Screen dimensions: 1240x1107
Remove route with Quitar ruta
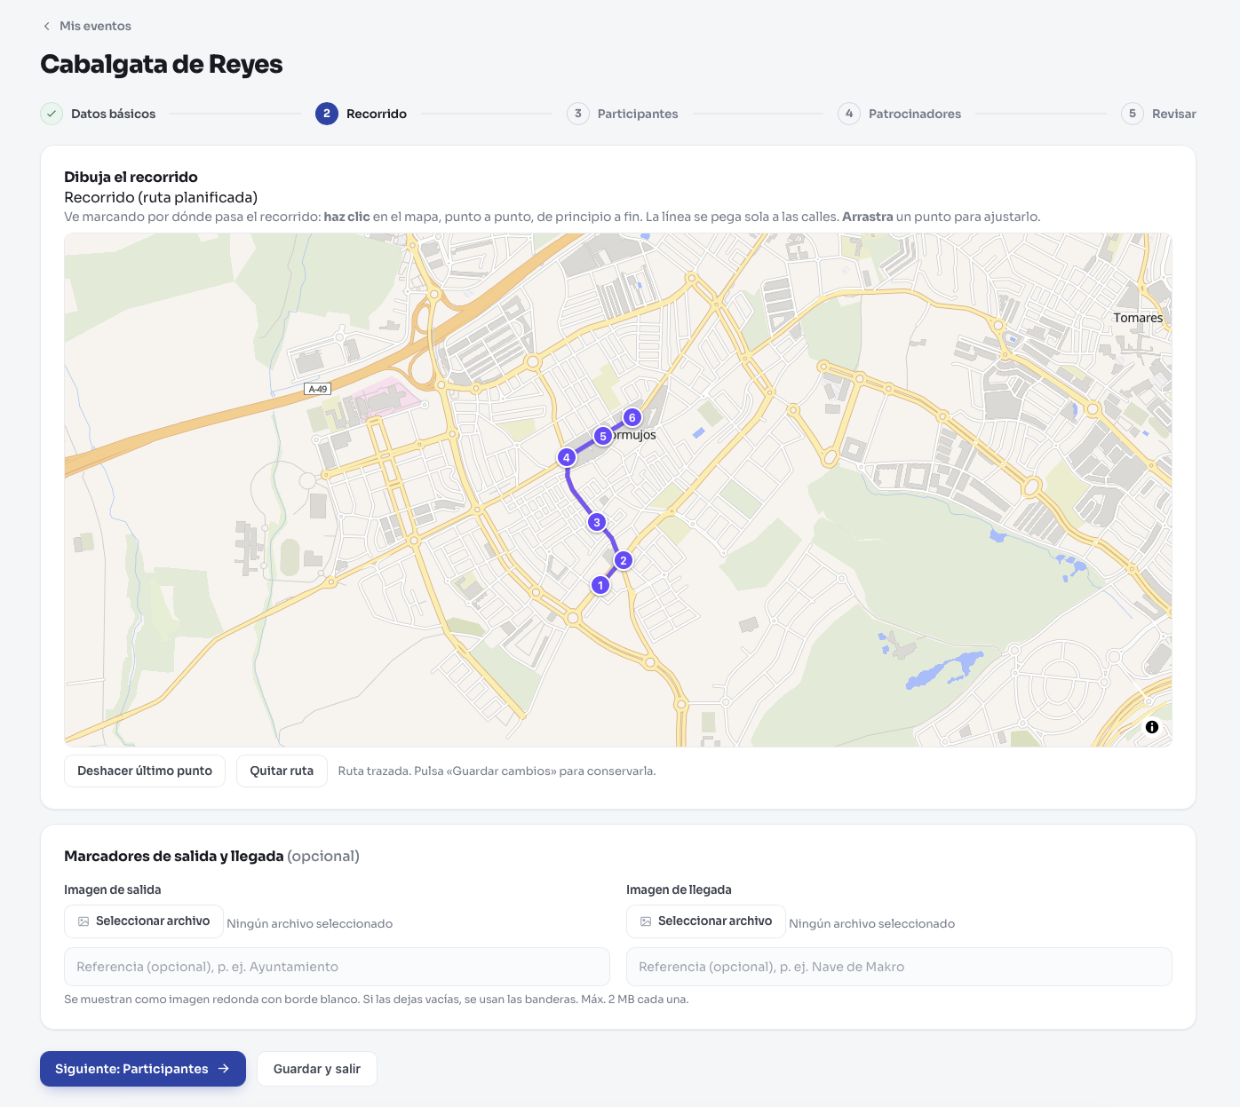point(282,771)
